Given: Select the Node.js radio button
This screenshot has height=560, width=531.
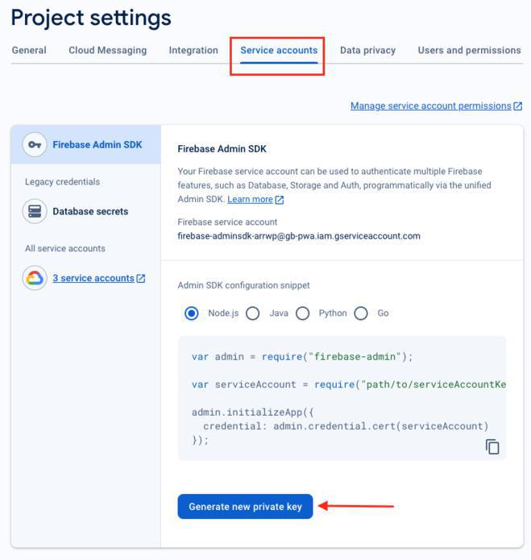Looking at the screenshot, I should click(191, 313).
